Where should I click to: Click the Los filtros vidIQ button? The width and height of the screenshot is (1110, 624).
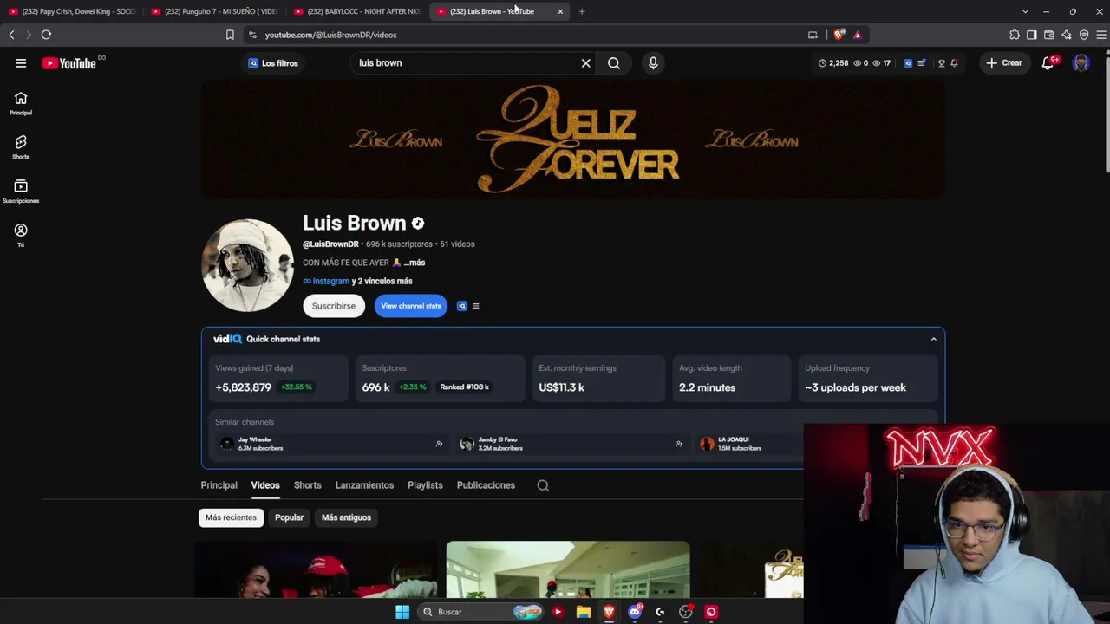(x=273, y=63)
